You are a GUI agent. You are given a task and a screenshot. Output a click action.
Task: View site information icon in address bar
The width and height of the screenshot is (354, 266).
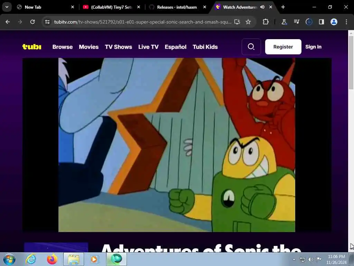click(x=47, y=22)
